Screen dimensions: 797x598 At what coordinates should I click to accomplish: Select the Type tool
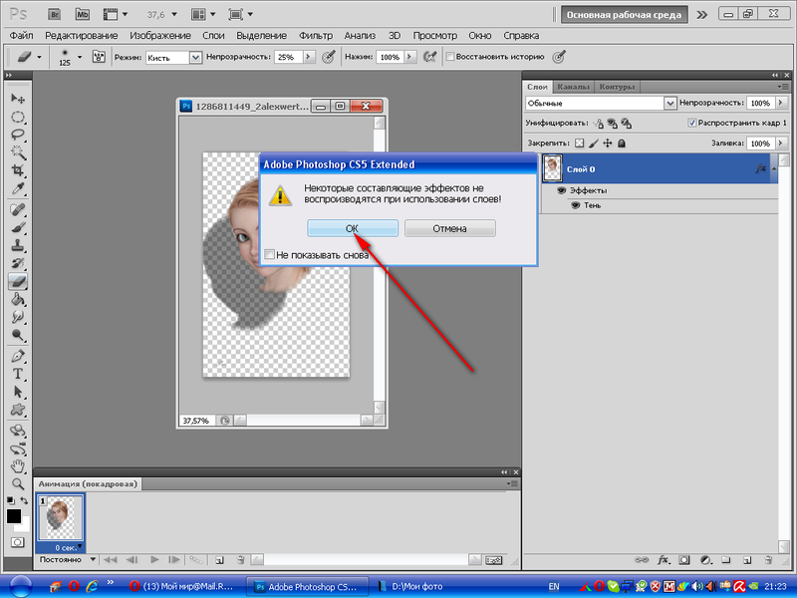[x=18, y=374]
